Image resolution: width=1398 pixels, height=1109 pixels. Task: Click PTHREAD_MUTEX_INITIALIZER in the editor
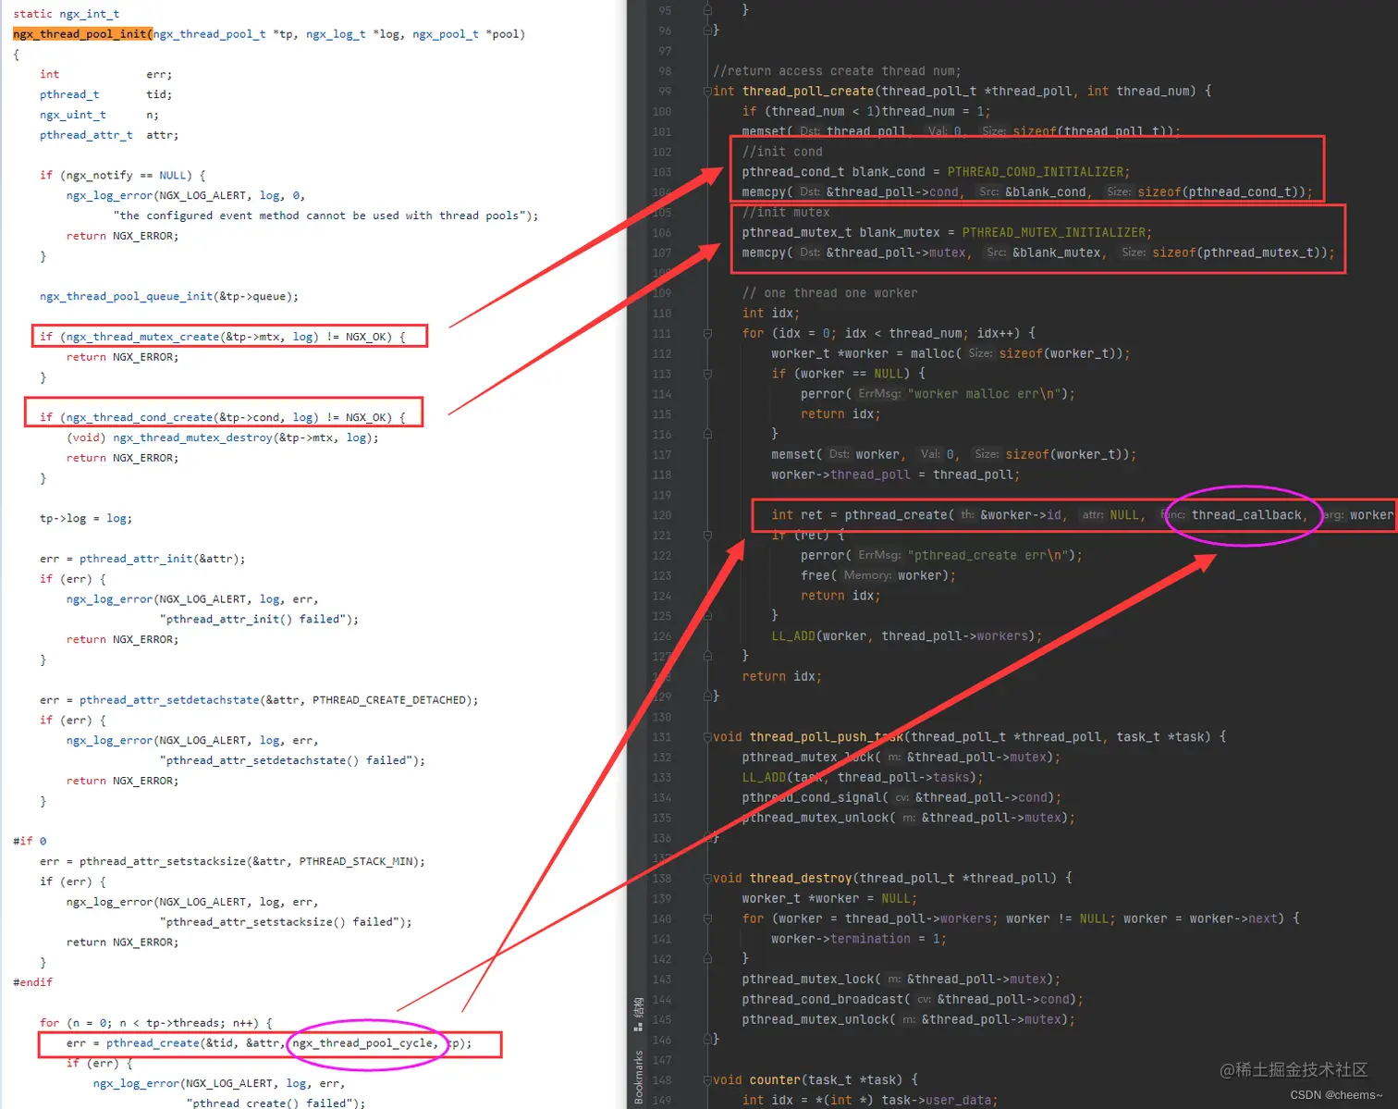(1054, 232)
